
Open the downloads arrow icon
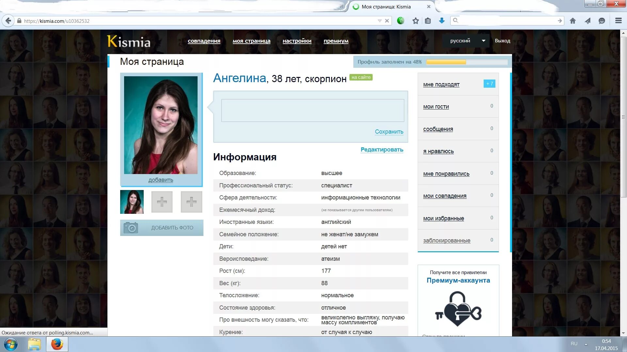tap(442, 21)
